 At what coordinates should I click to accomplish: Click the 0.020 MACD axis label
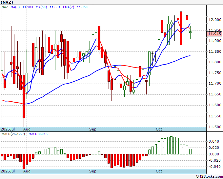[x=213, y=148]
